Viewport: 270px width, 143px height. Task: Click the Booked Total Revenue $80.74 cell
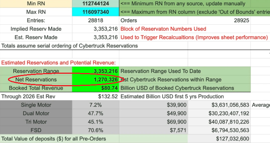point(95,88)
